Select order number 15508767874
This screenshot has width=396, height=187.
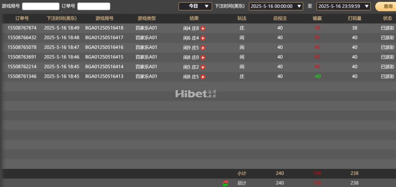tap(22, 28)
